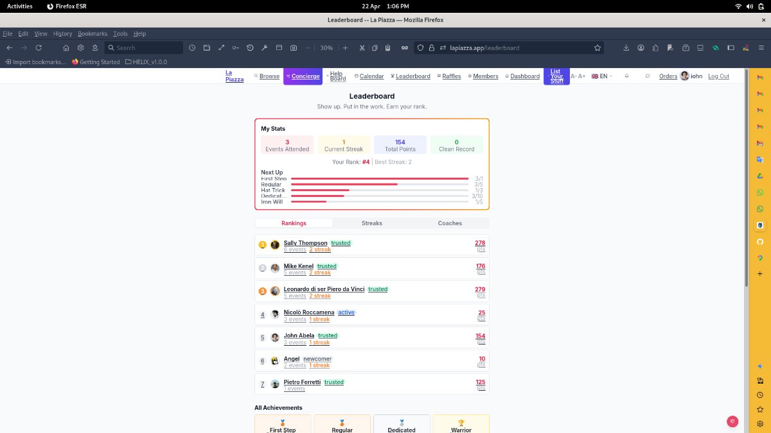Open Firefox downloads via the arrow icon
Viewport: 771px width, 433px height.
tap(627, 47)
